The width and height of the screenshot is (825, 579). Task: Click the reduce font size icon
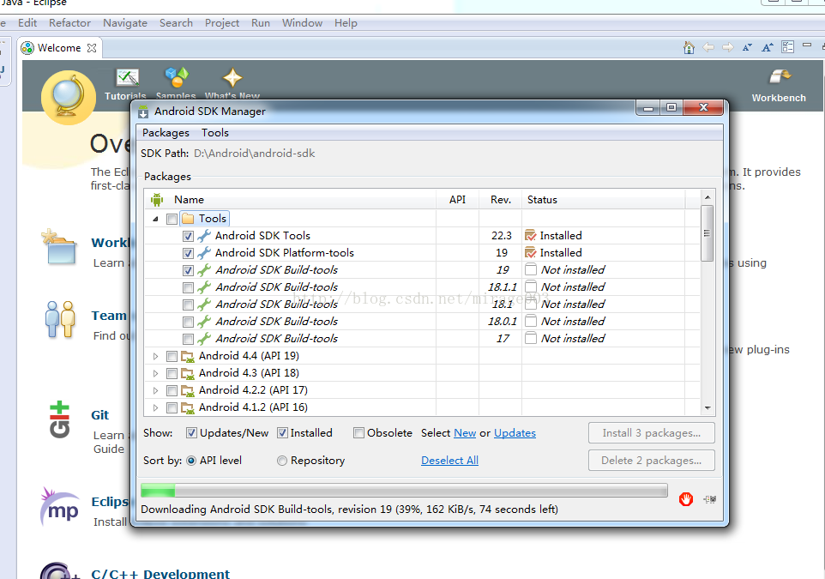(747, 47)
